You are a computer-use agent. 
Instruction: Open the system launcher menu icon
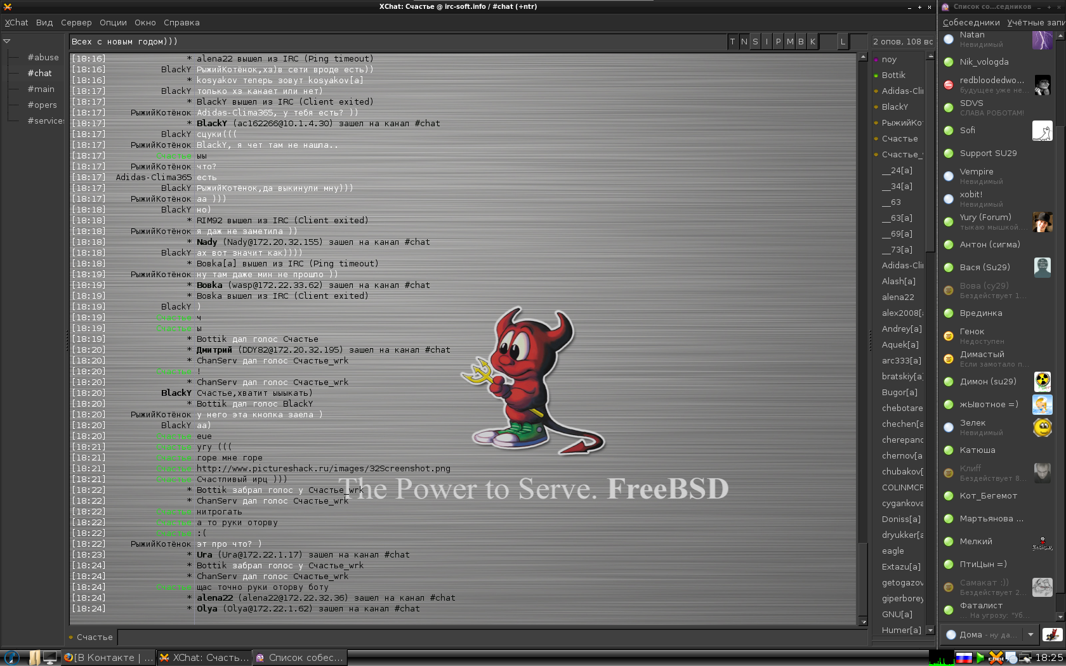pos(11,658)
